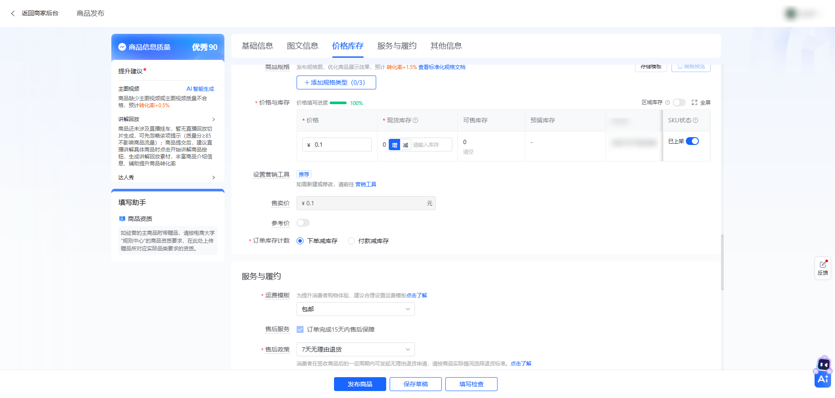Click the price input field showing 0.1

tap(341, 145)
